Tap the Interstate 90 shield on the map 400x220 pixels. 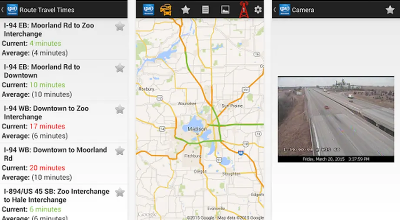[240, 152]
